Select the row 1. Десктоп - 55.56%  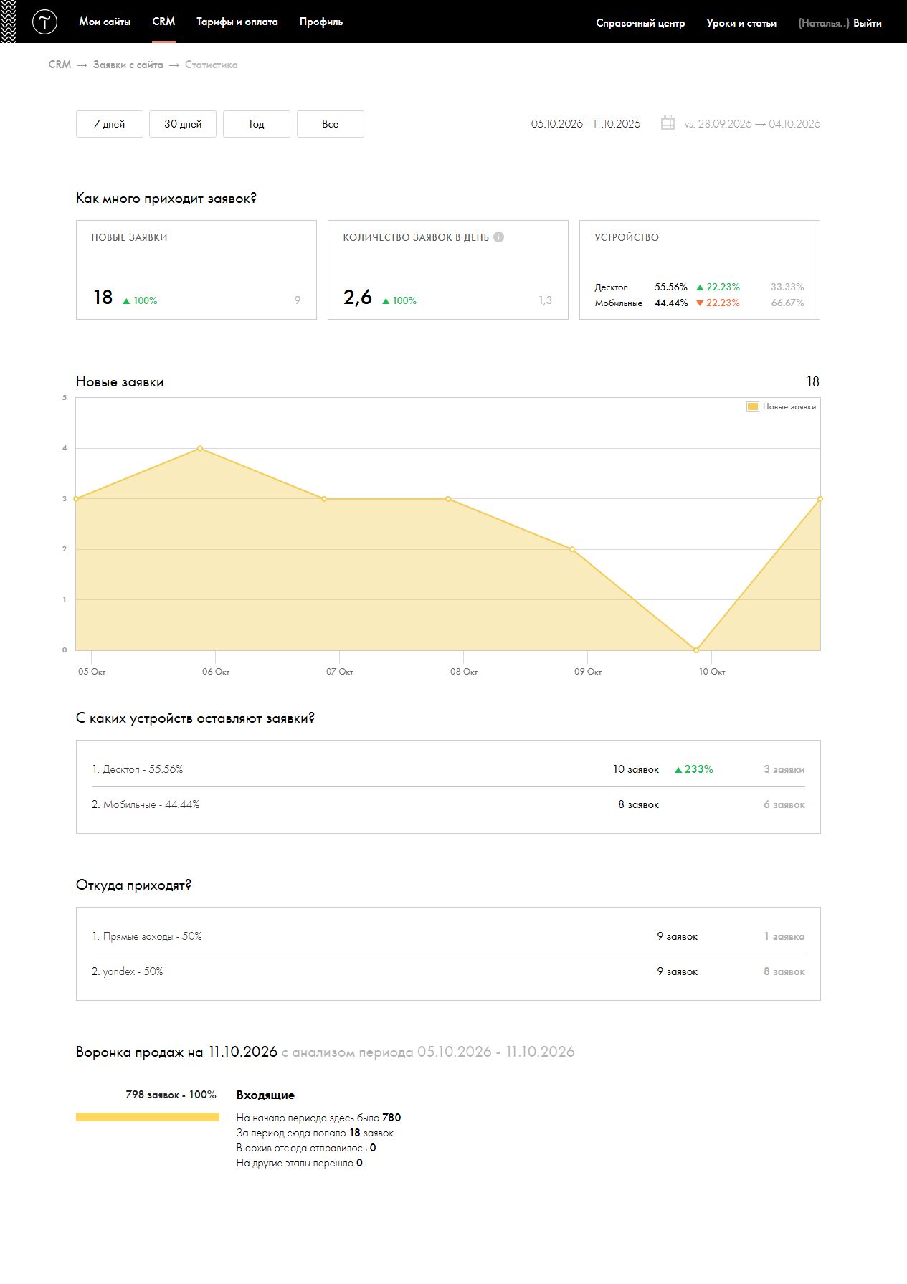[x=448, y=769]
